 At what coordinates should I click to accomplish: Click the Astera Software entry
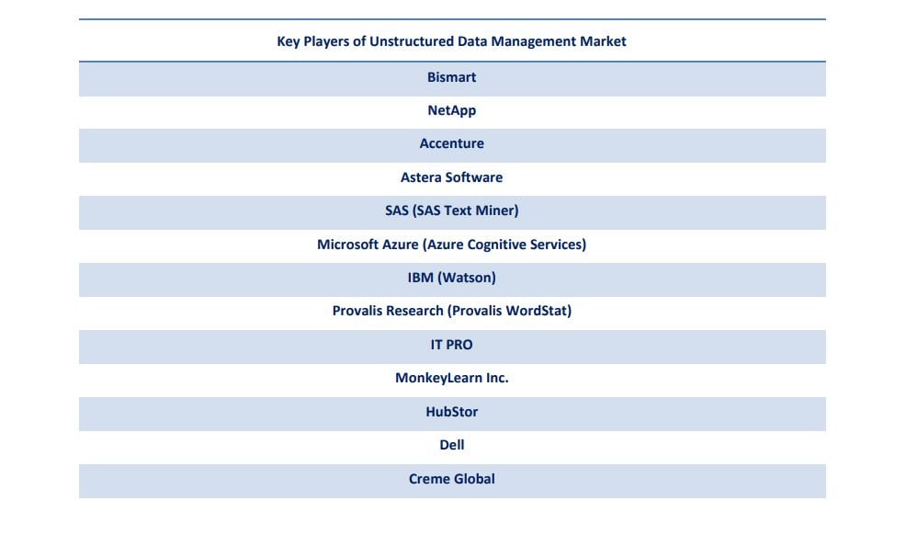[x=452, y=177]
